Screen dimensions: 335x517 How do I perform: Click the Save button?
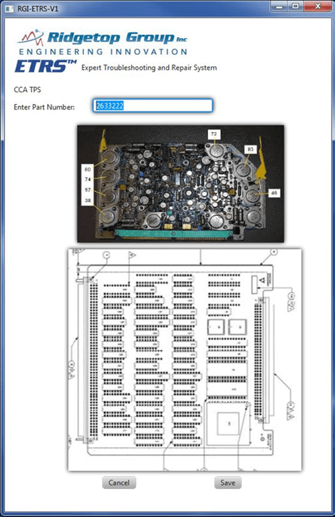click(x=228, y=482)
